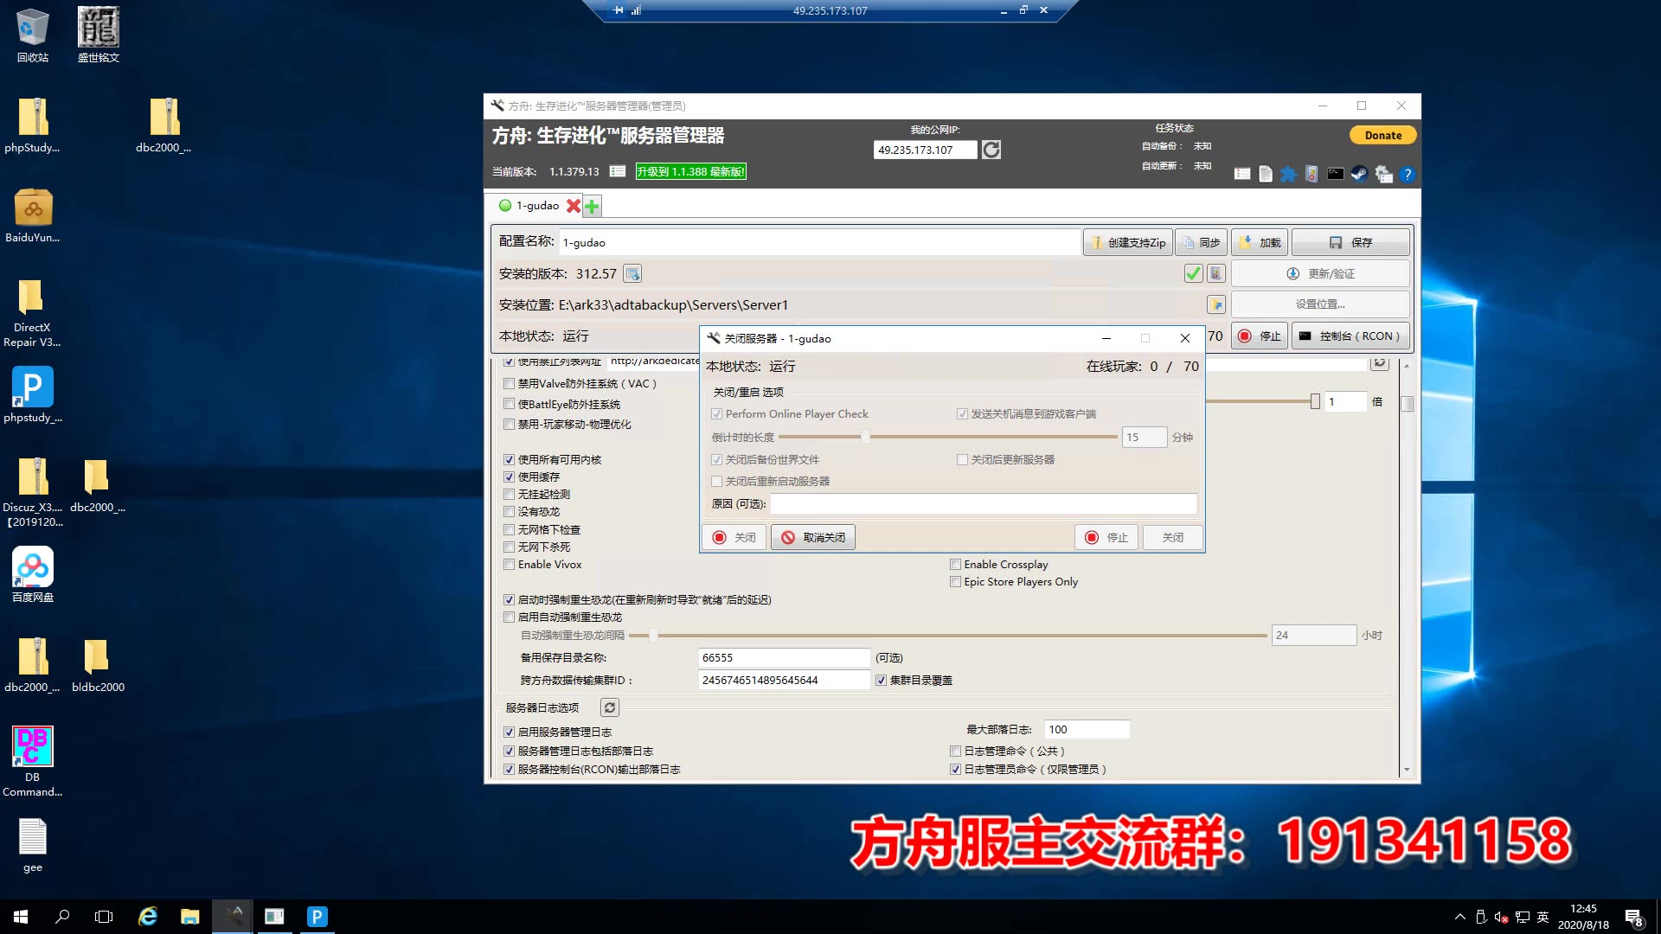The height and width of the screenshot is (934, 1661).
Task: Click the 备用保存目录名称 field showing 66555
Action: [x=784, y=658]
